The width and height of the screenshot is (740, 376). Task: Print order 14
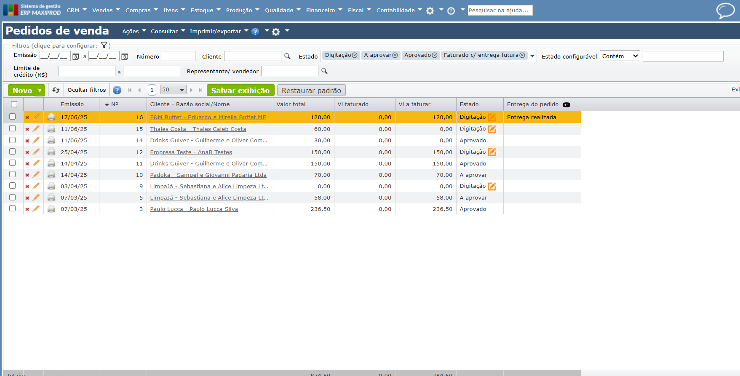tap(51, 140)
